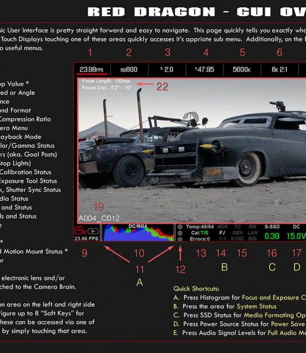Tap the stop light dot beside Errors

180,239
